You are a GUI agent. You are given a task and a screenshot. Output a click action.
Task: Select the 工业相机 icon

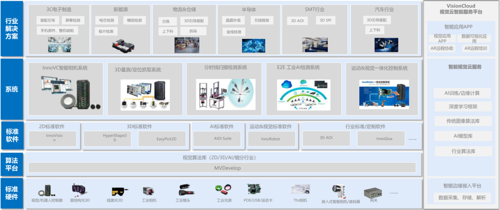[x=149, y=191]
